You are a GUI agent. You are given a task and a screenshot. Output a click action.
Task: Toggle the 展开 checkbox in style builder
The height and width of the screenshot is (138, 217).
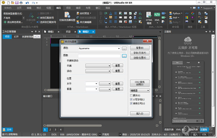tap(131, 96)
